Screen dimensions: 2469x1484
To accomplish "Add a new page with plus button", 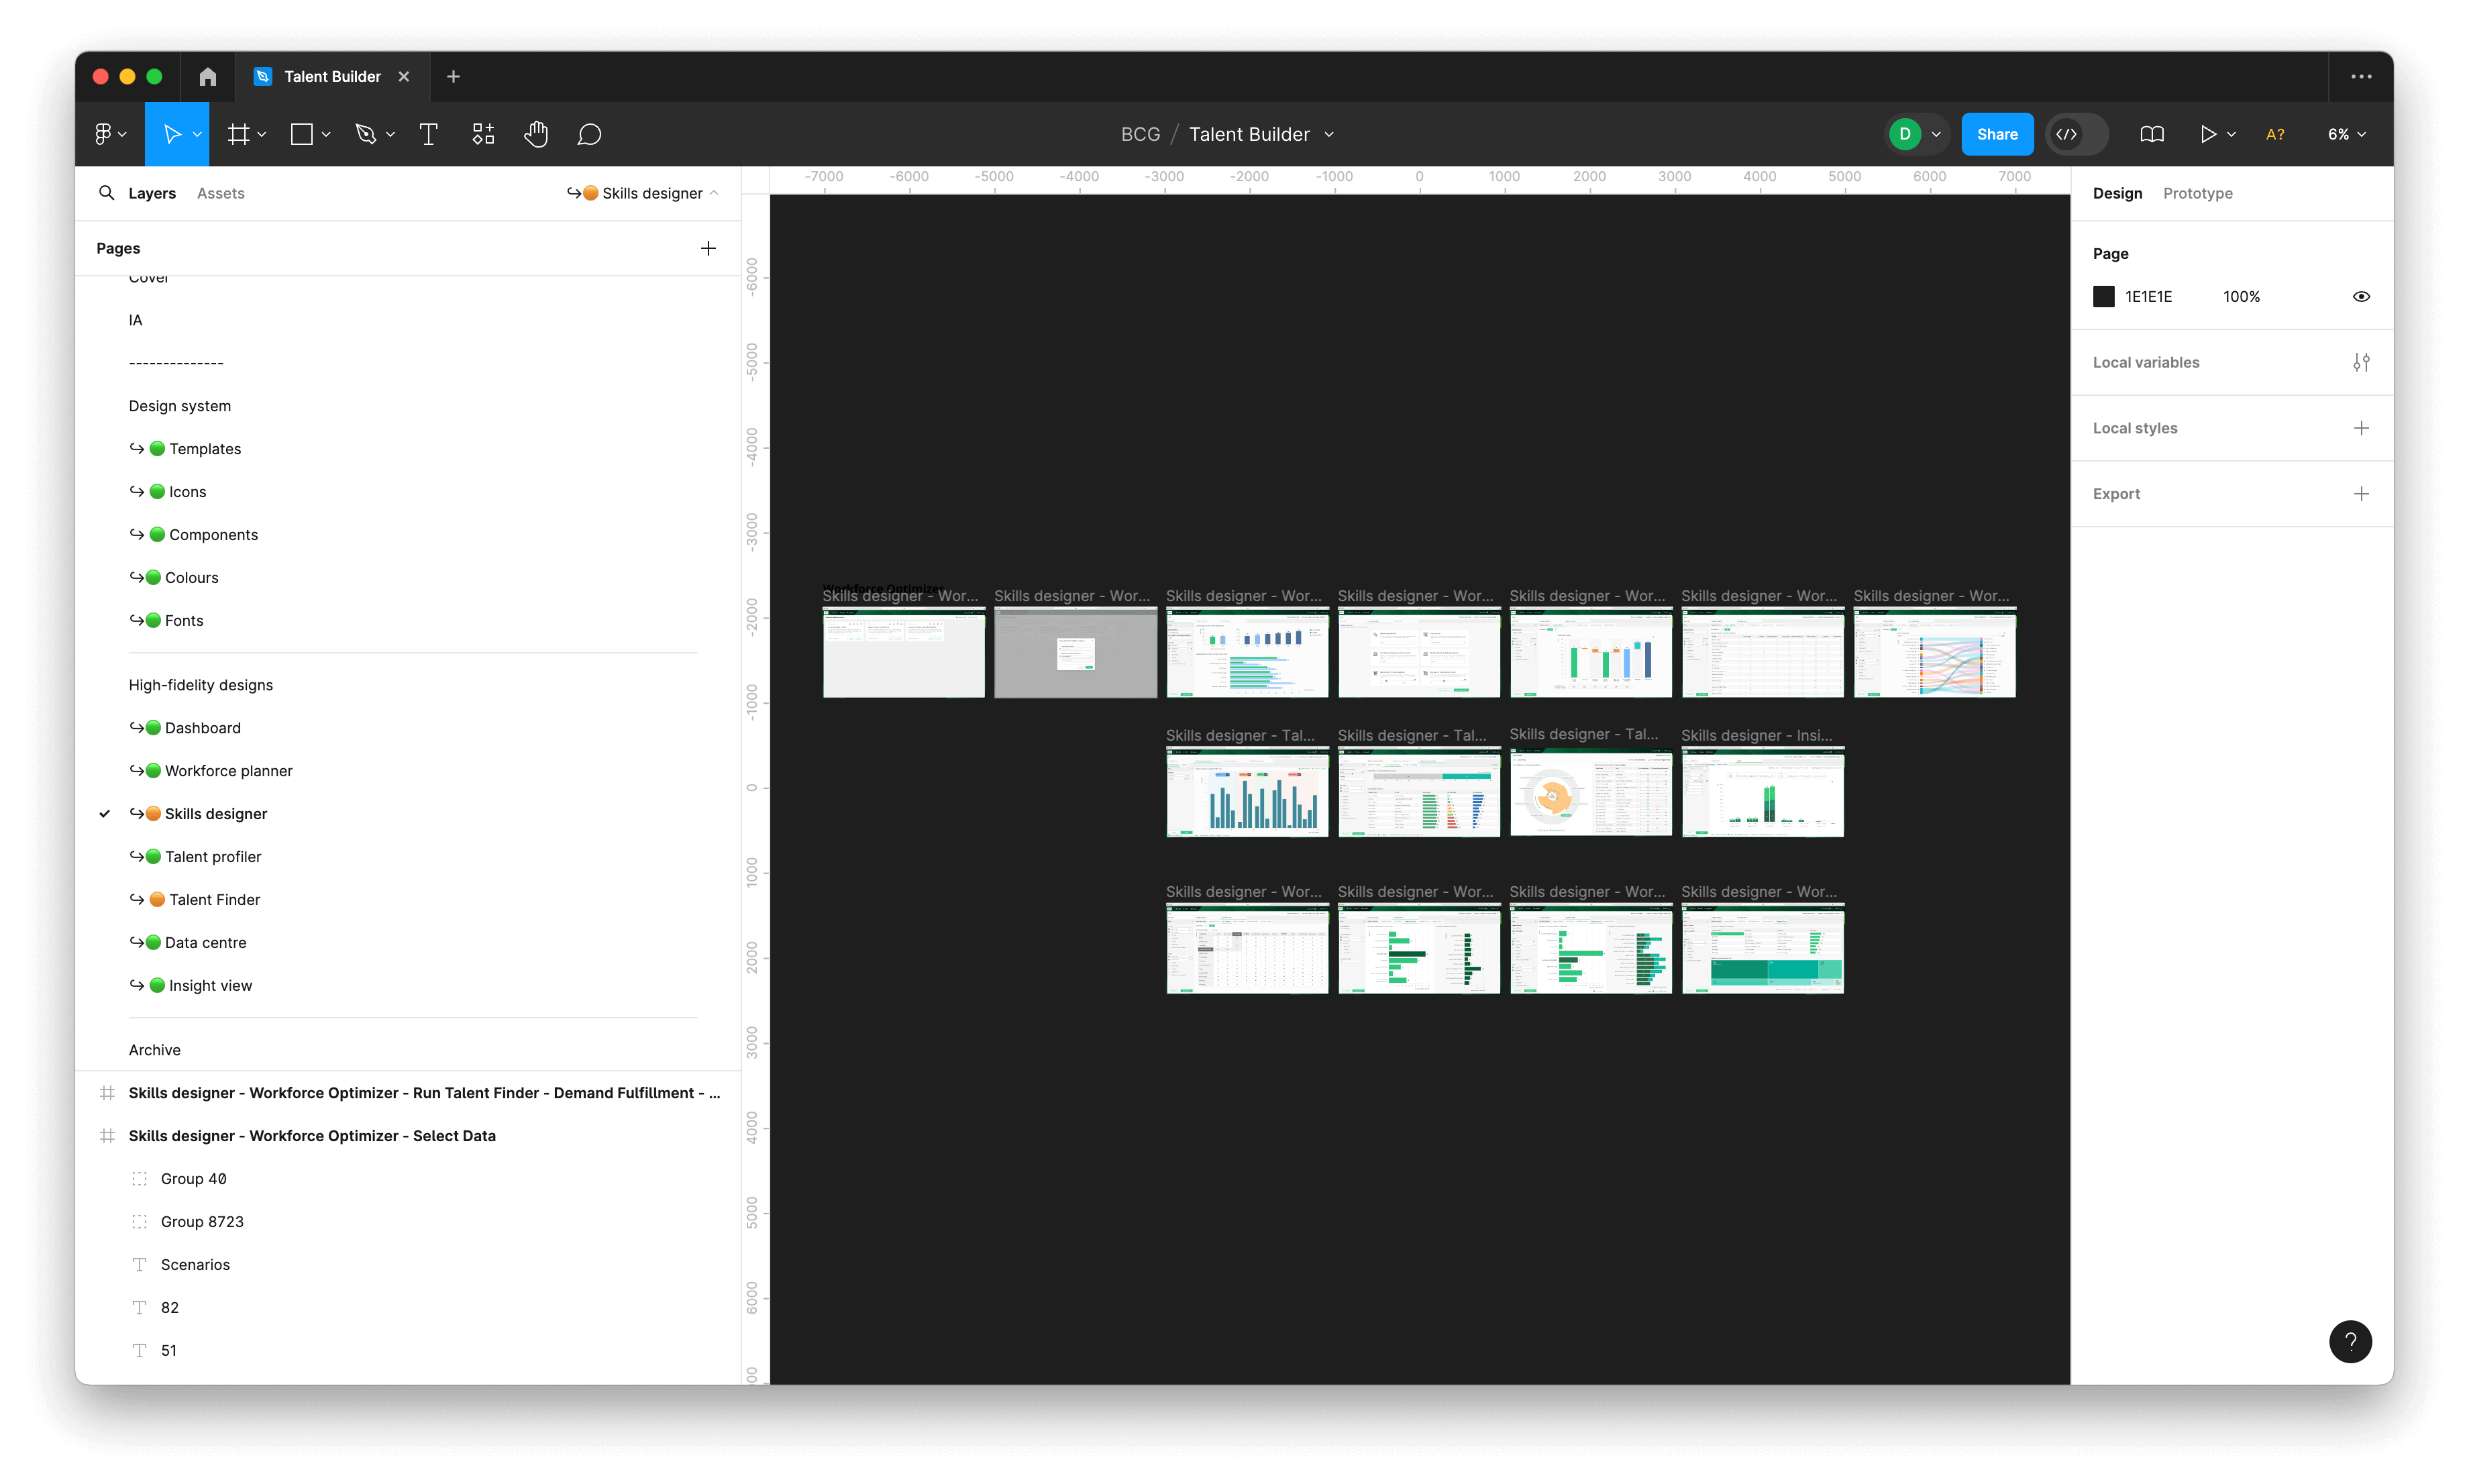I will [708, 248].
